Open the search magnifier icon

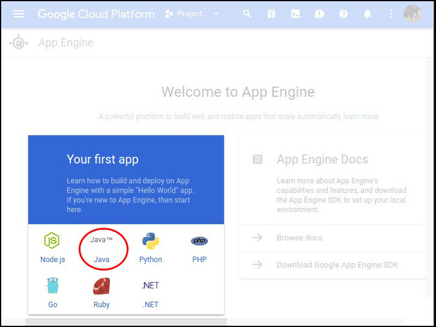tap(247, 14)
